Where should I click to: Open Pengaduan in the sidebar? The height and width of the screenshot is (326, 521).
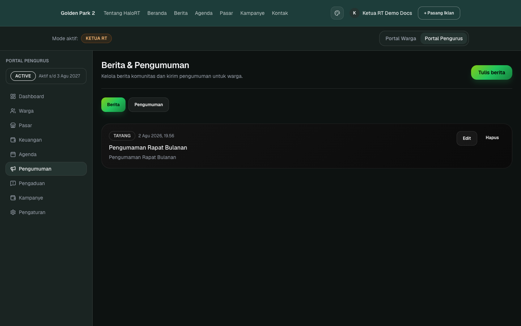click(x=46, y=183)
